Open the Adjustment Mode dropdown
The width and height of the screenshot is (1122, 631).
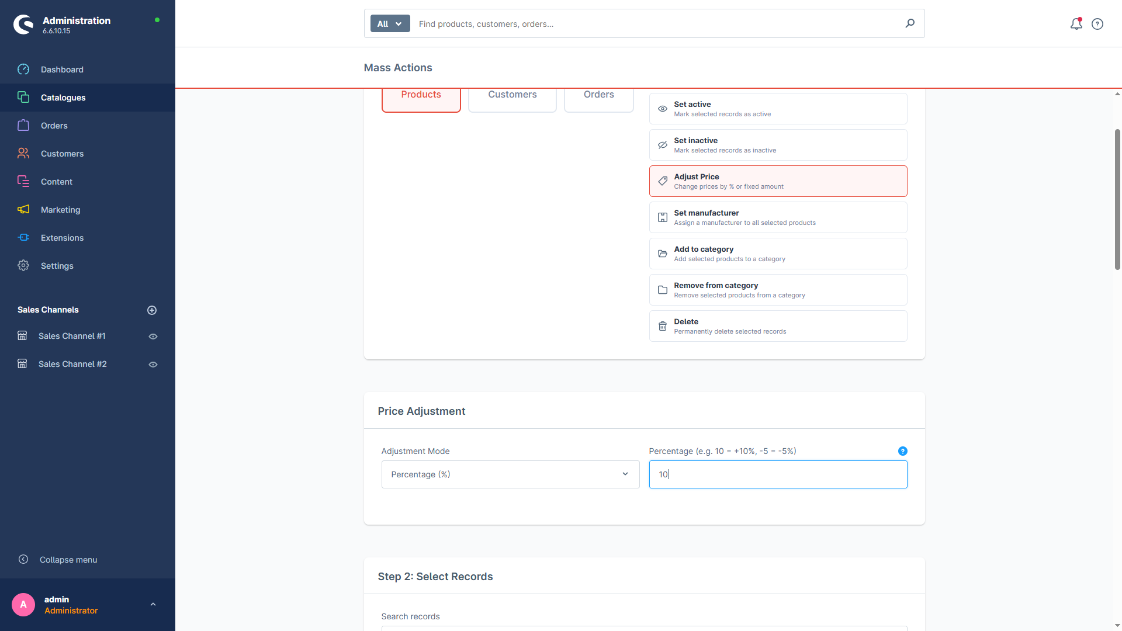pos(510,474)
